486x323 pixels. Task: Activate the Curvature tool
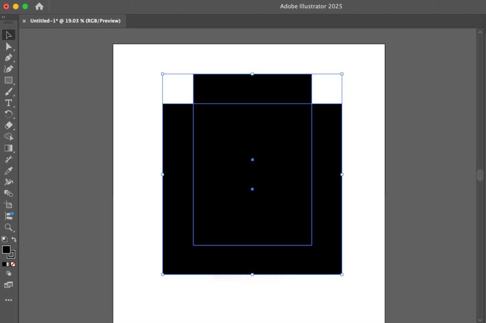click(9, 69)
